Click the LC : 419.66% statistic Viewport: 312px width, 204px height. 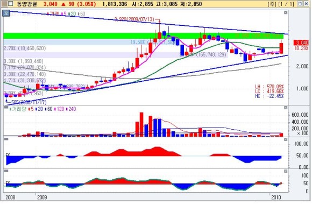pos(270,92)
